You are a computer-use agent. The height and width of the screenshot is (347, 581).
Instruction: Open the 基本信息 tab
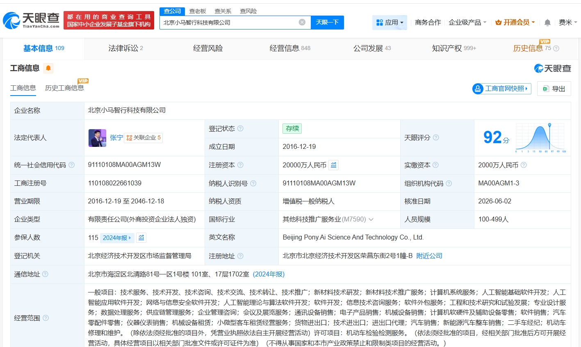[x=44, y=48]
